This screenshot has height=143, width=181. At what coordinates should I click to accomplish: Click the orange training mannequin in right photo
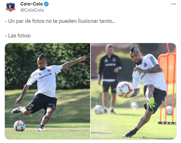pyautogui.click(x=167, y=83)
